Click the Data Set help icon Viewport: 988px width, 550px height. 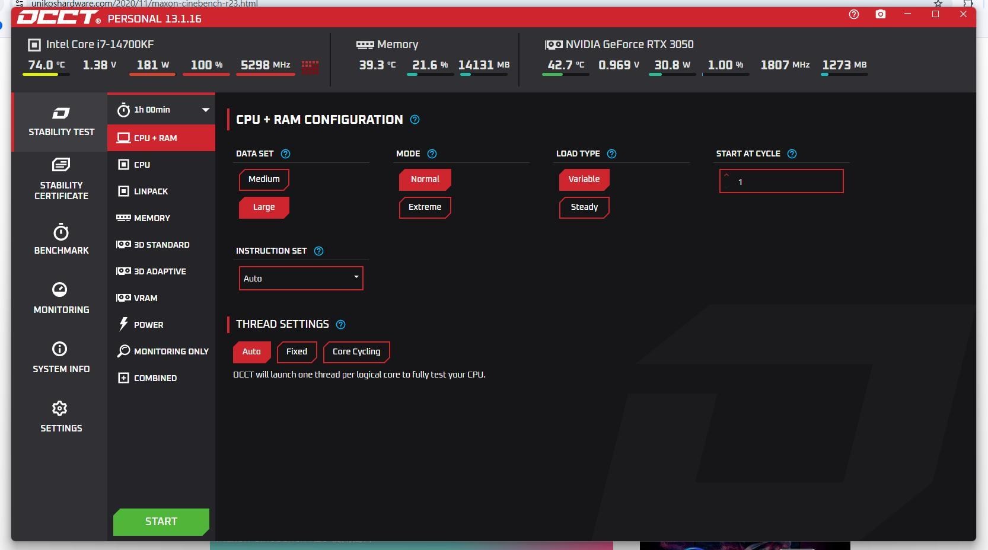point(285,154)
